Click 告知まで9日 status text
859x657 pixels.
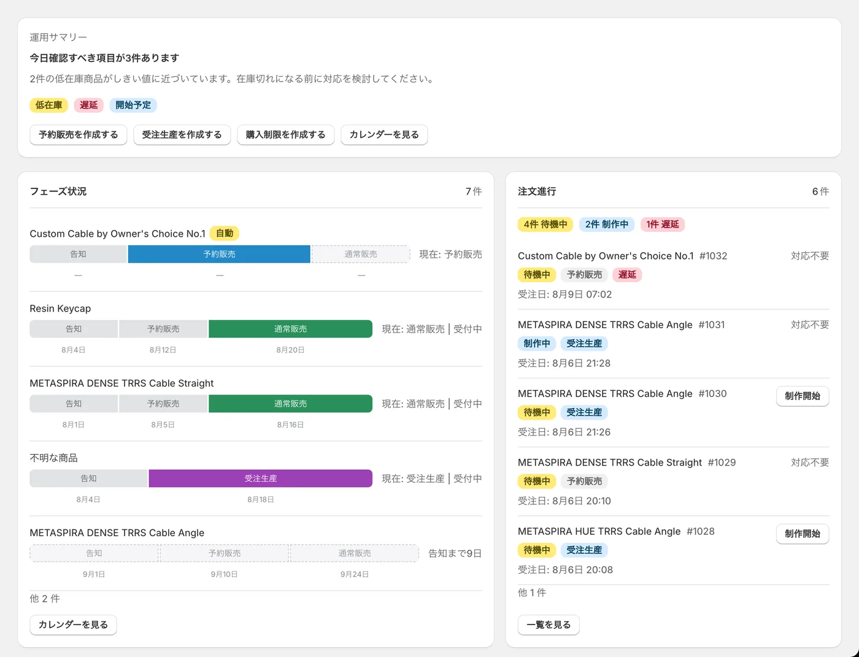click(455, 553)
